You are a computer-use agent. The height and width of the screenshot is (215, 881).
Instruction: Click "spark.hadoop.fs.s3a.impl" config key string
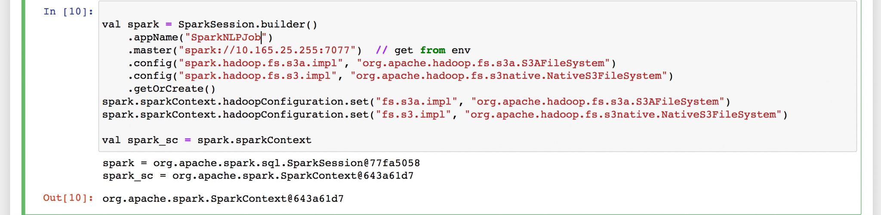261,63
